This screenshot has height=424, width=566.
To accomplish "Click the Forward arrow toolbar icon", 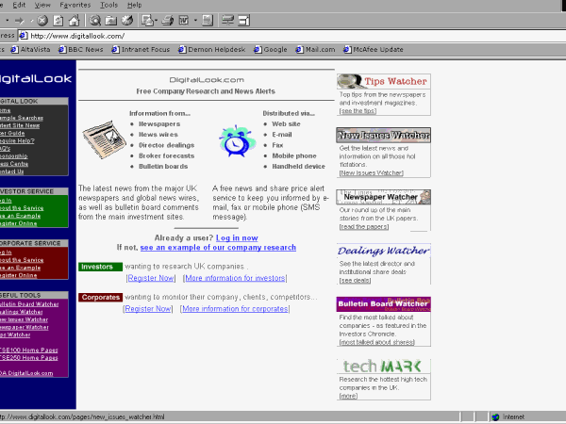I will (x=20, y=20).
